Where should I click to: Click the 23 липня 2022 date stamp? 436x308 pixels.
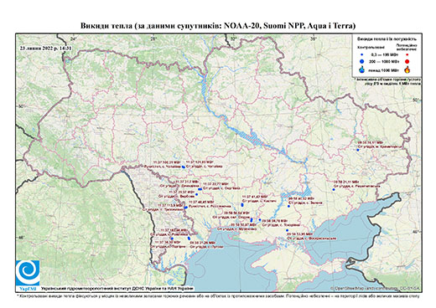point(45,48)
